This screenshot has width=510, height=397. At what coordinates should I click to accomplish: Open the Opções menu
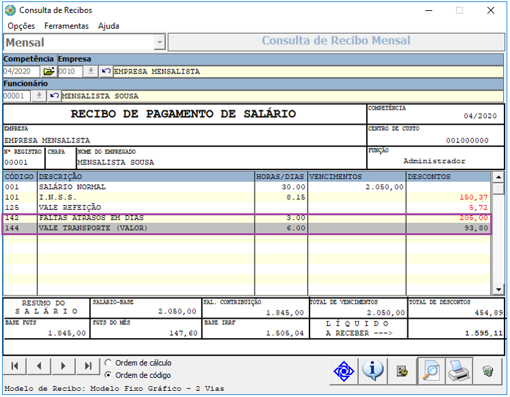pos(21,26)
